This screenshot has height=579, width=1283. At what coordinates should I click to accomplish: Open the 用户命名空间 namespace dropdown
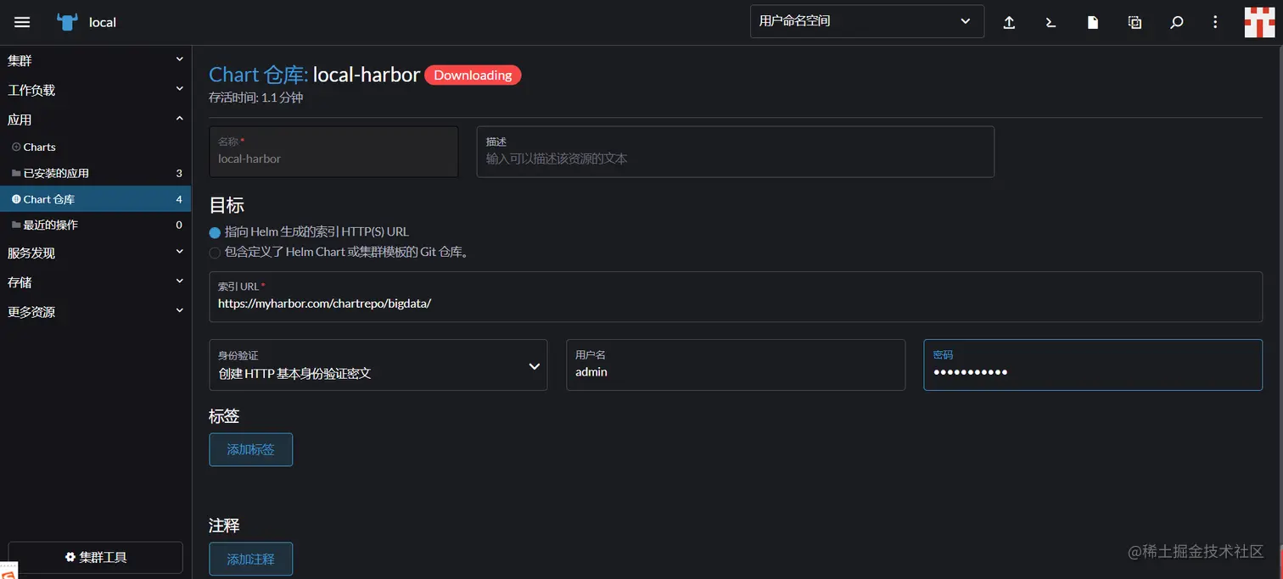coord(866,21)
